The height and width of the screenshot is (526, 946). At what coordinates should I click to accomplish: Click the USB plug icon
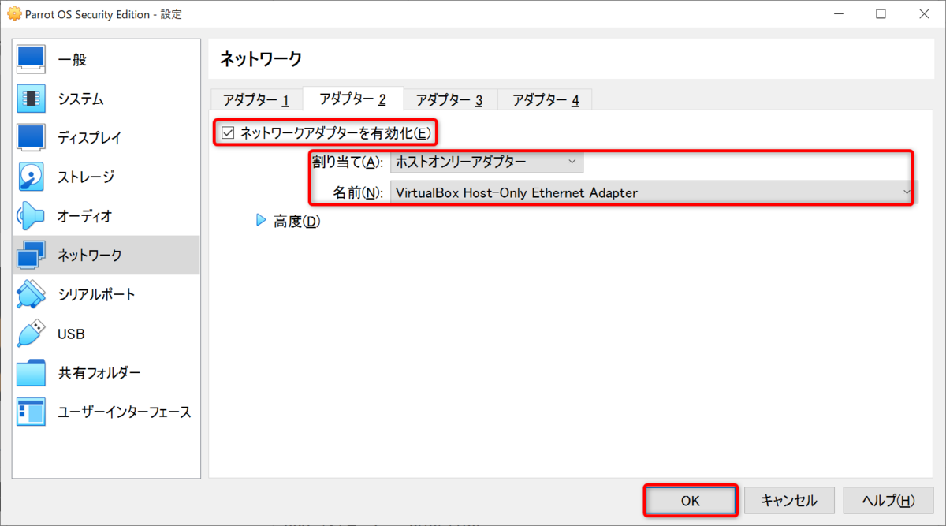(x=32, y=334)
